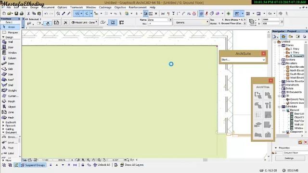
Task: Open the ArchiSuite Start dropdown
Action: [x=243, y=60]
